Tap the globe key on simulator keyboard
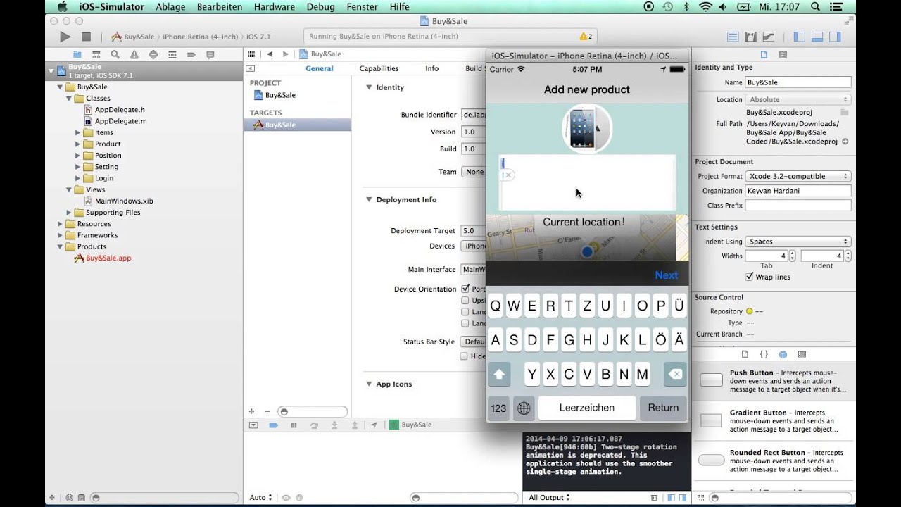The height and width of the screenshot is (507, 901). pyautogui.click(x=523, y=408)
